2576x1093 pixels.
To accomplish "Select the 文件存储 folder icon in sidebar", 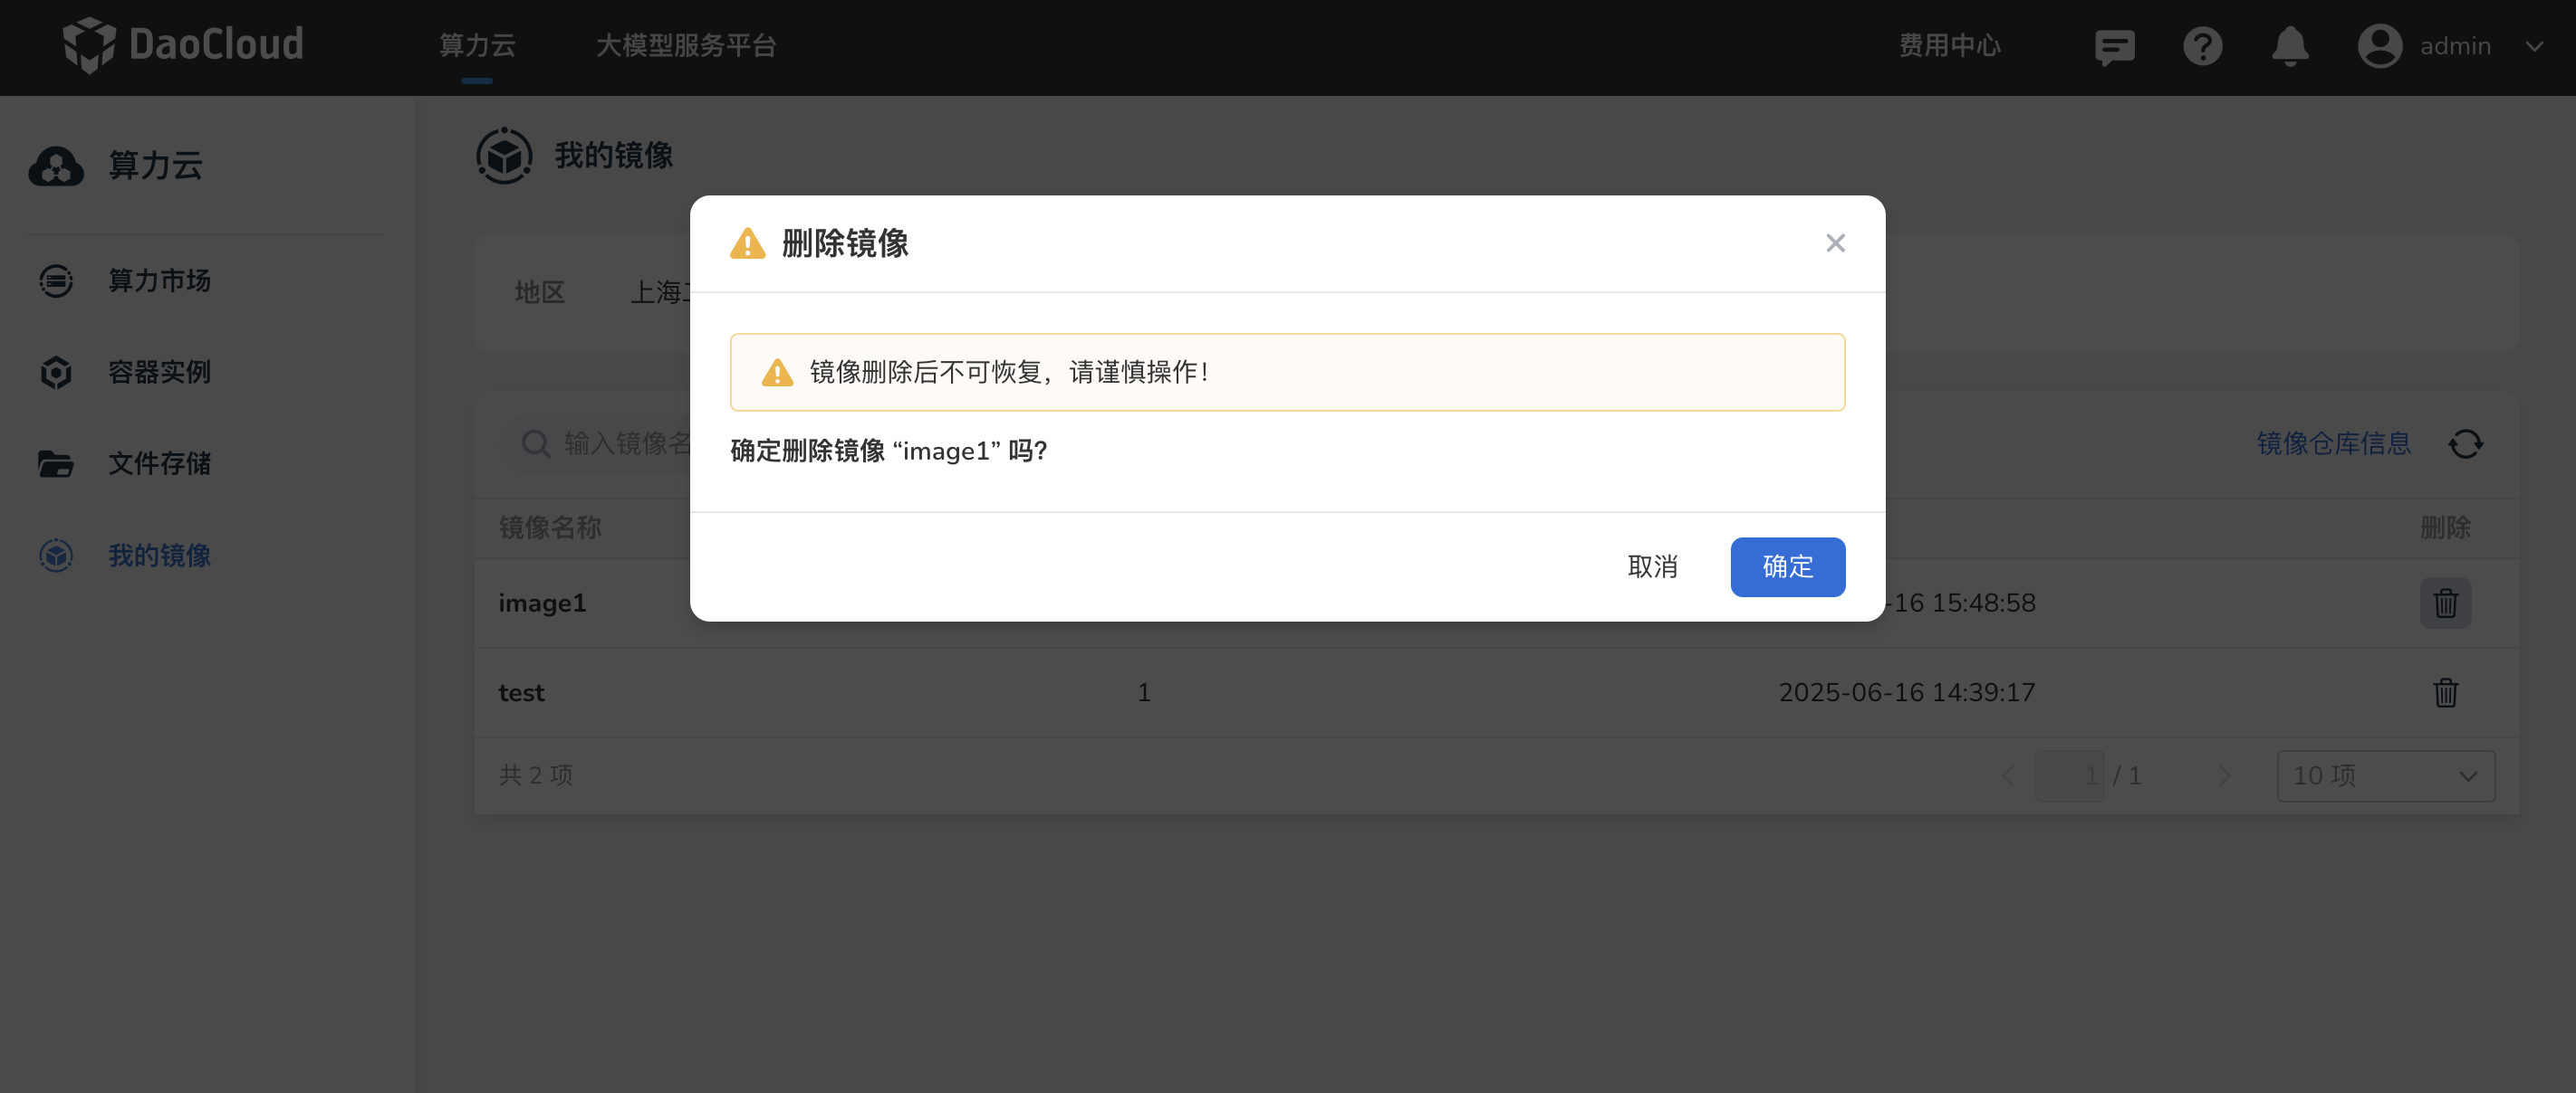I will click(56, 464).
